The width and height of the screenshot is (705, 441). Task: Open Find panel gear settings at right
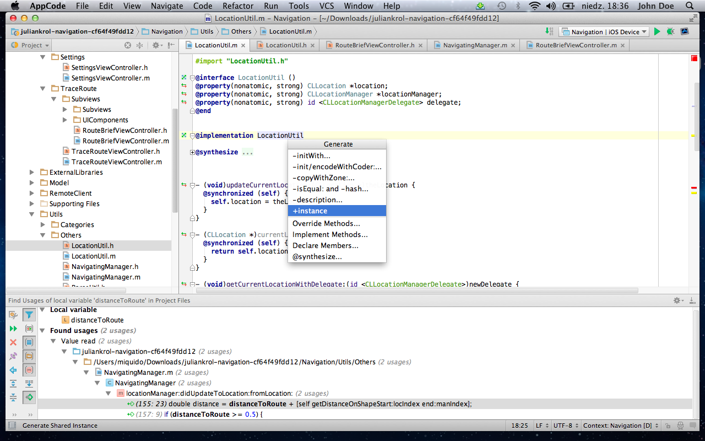[x=679, y=300]
